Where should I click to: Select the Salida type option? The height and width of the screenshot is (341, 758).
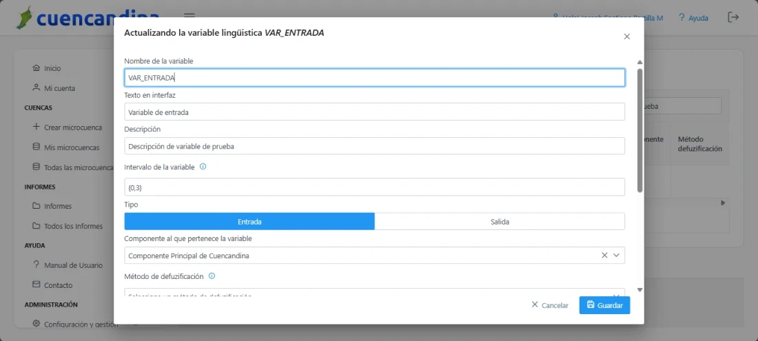500,222
